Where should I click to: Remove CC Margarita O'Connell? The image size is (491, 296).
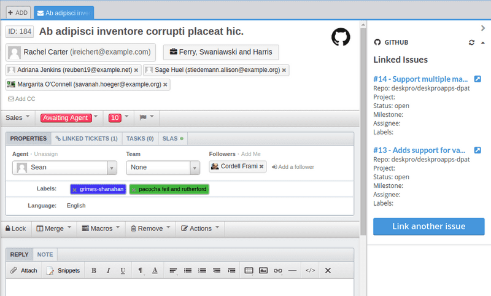(165, 85)
